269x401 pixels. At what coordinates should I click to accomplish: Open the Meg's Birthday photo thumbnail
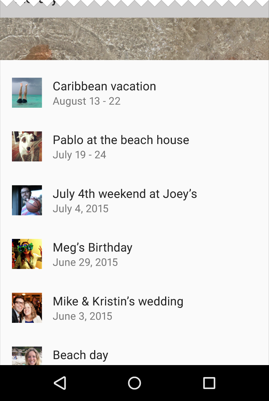tap(27, 254)
